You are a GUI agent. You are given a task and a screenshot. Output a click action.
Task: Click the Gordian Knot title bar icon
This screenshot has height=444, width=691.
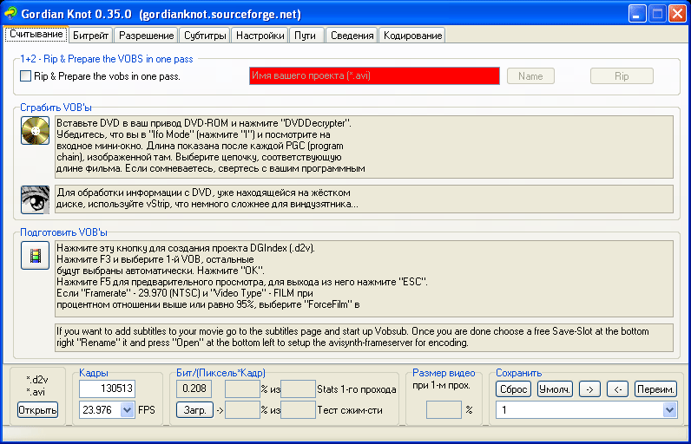10,14
